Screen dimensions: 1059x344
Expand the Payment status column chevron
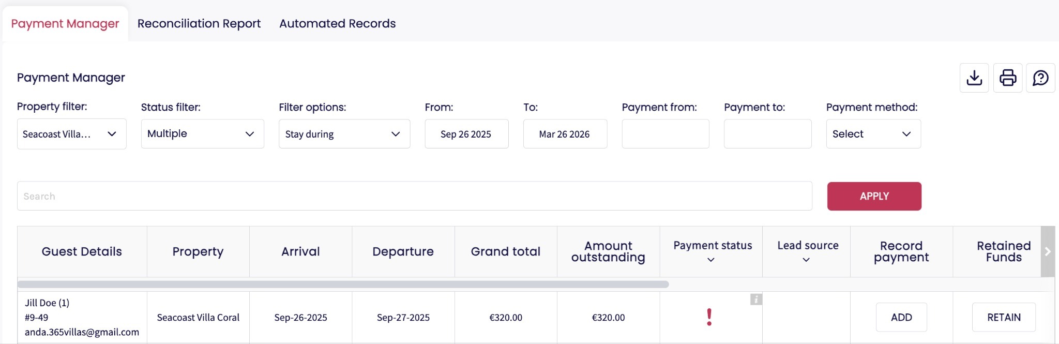(711, 260)
